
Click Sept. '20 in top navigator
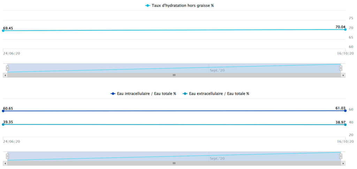point(217,70)
